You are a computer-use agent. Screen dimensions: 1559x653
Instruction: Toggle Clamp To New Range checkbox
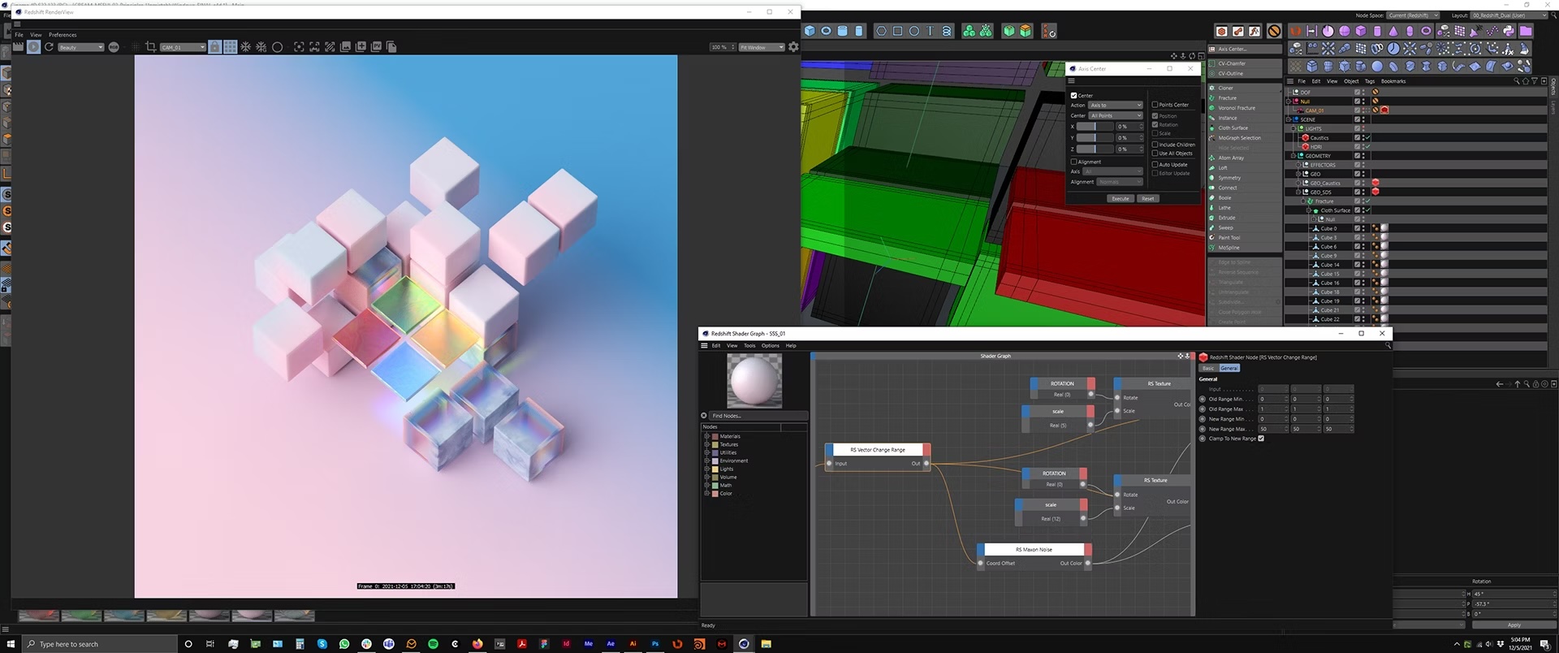pos(1261,439)
